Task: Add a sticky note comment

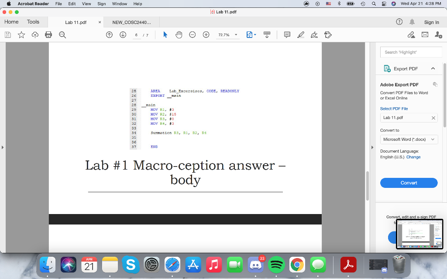Action: coord(287,35)
